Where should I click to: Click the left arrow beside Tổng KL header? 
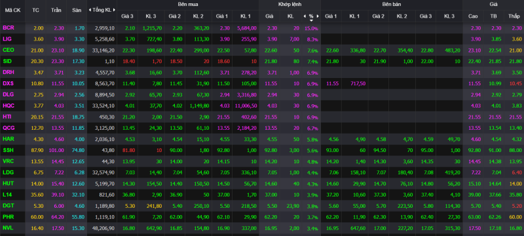(90, 10)
